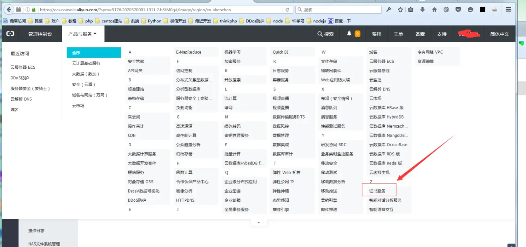This screenshot has height=247, width=526.
Task: Select the 安全（云盾） category
Action: pos(84,84)
